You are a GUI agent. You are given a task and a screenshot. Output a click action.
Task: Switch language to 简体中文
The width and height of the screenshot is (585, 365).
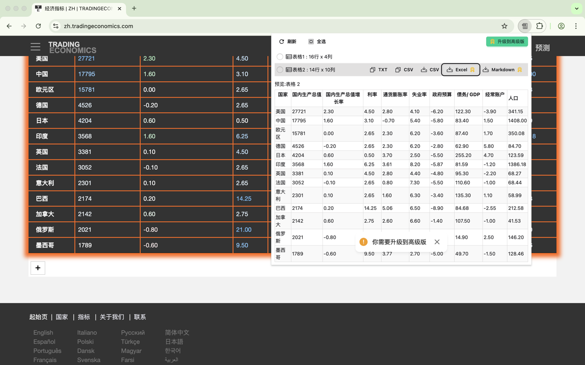coord(177,333)
